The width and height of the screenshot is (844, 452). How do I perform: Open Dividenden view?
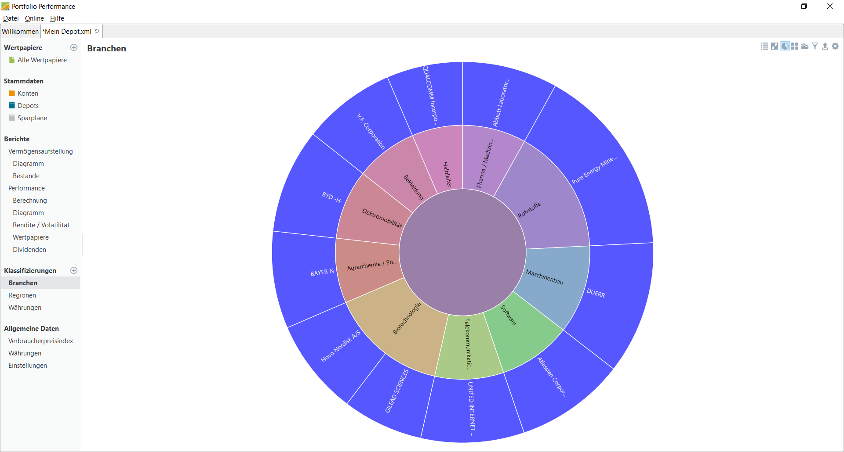[x=29, y=250]
